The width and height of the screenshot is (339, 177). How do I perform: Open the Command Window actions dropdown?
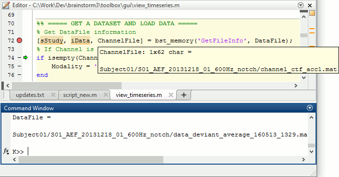(x=310, y=108)
